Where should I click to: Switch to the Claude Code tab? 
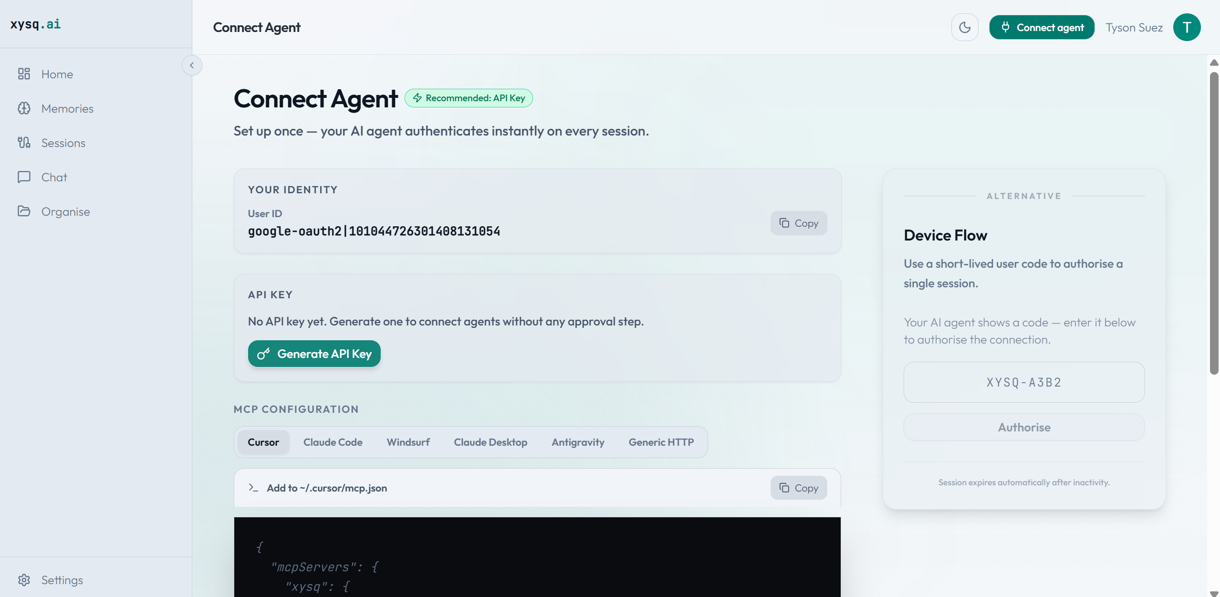tap(333, 442)
